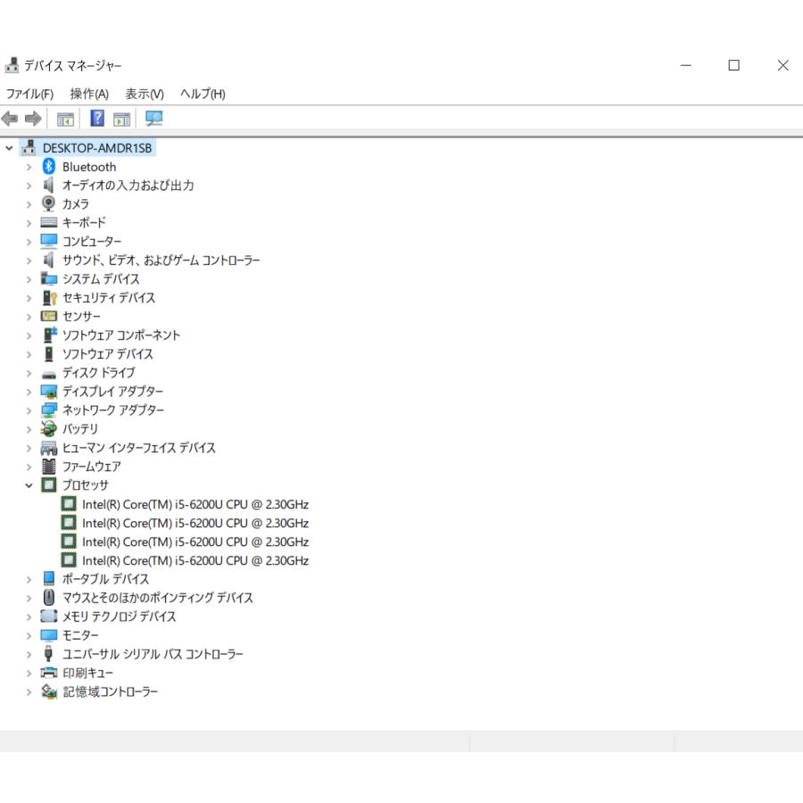This screenshot has width=803, height=803.
Task: Click the USB controller plug icon
Action: (49, 653)
